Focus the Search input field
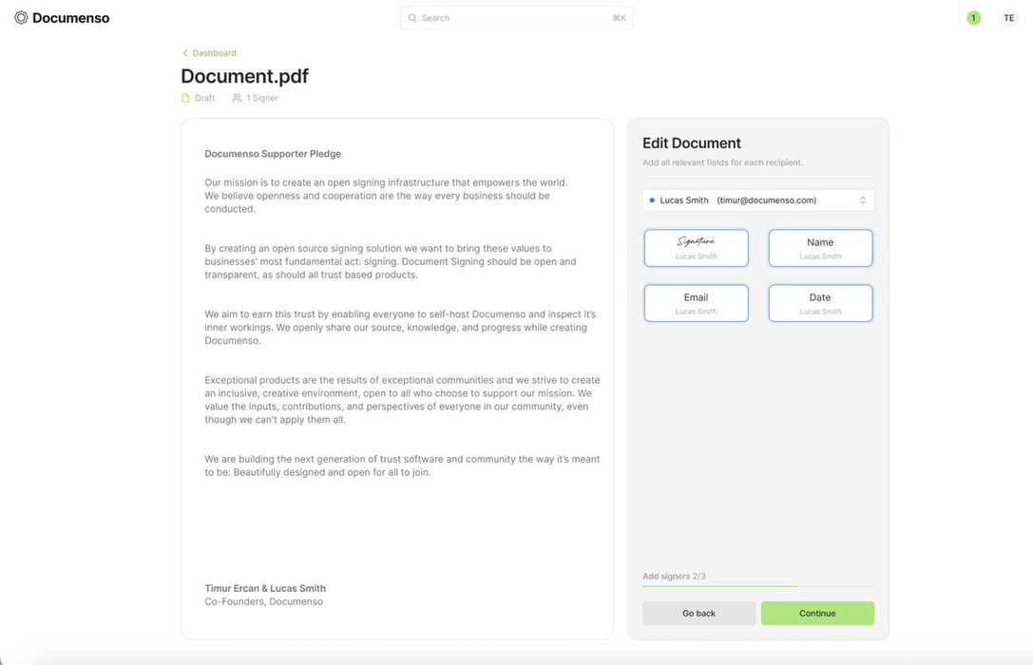The height and width of the screenshot is (665, 1033). coord(517,18)
